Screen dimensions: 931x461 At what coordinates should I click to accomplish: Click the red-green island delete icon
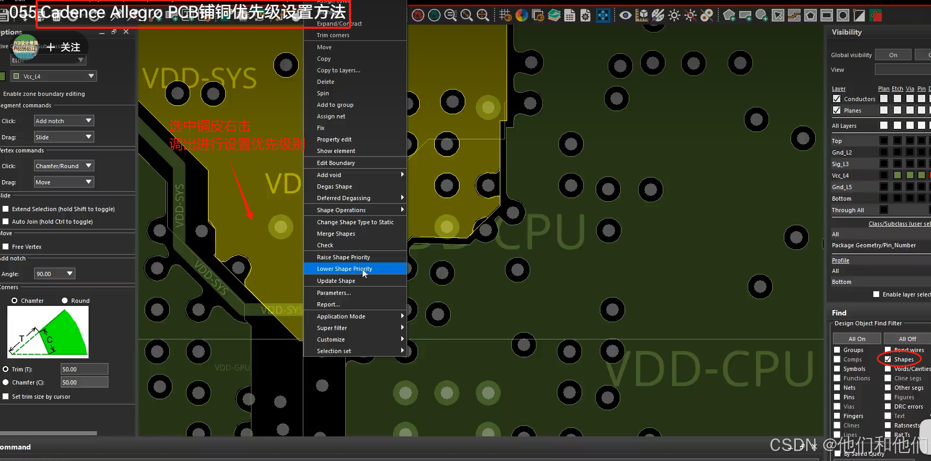click(875, 15)
